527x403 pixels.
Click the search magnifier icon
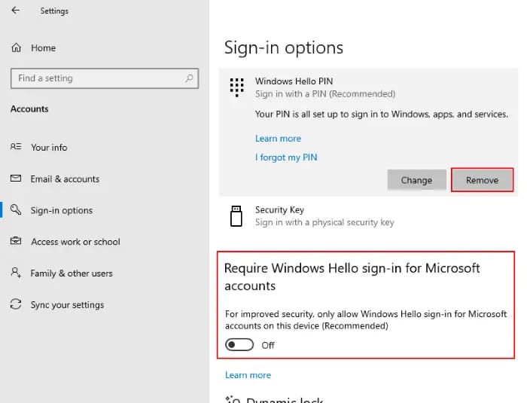[x=188, y=78]
